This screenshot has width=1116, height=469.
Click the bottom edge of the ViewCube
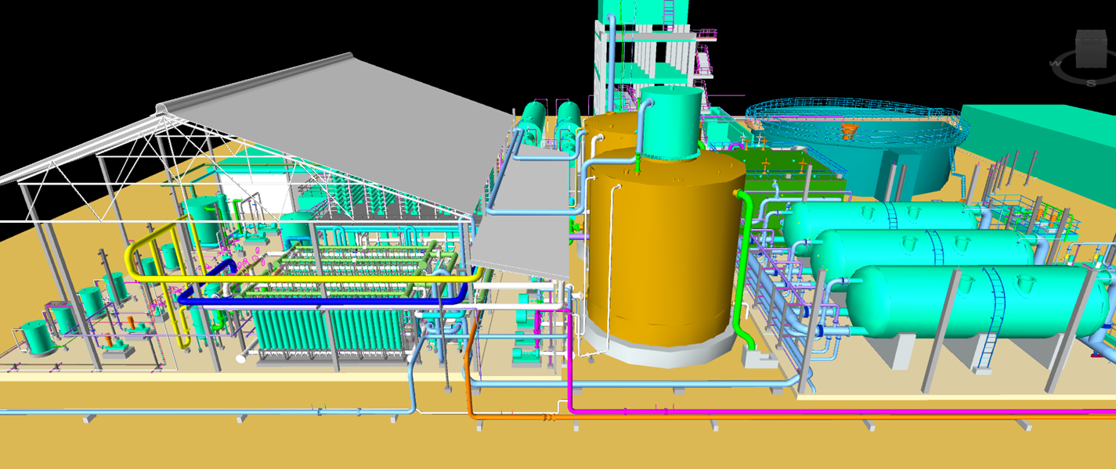1091,67
